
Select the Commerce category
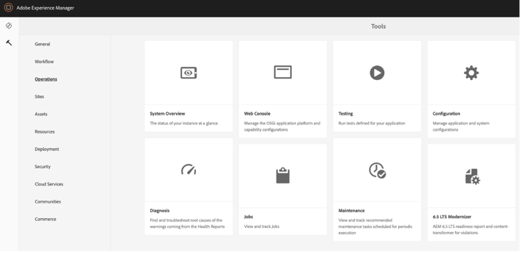pyautogui.click(x=46, y=219)
